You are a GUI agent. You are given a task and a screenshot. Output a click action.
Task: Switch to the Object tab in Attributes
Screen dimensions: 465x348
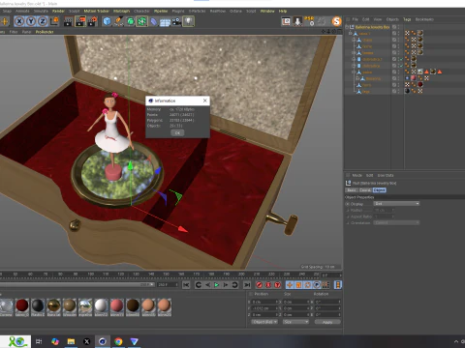click(x=380, y=190)
